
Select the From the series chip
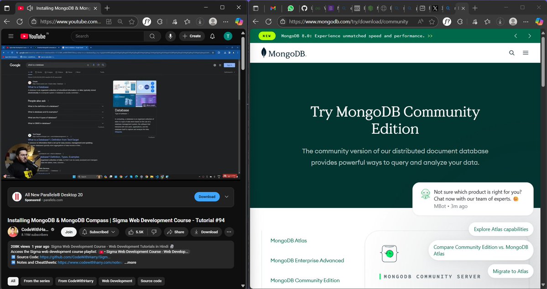(36, 281)
